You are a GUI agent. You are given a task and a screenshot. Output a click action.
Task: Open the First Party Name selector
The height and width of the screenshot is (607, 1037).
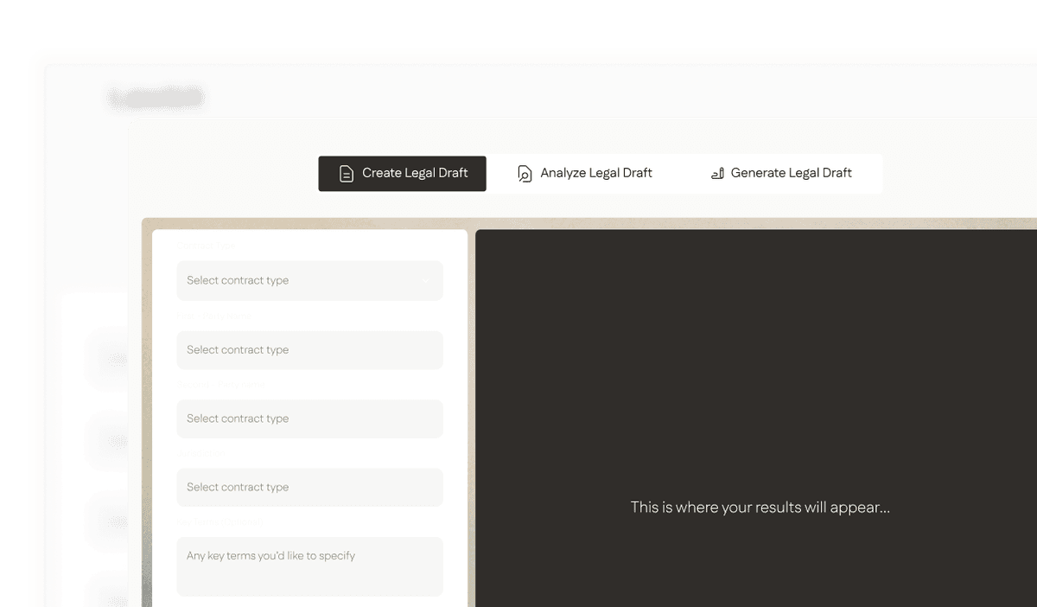coord(309,349)
